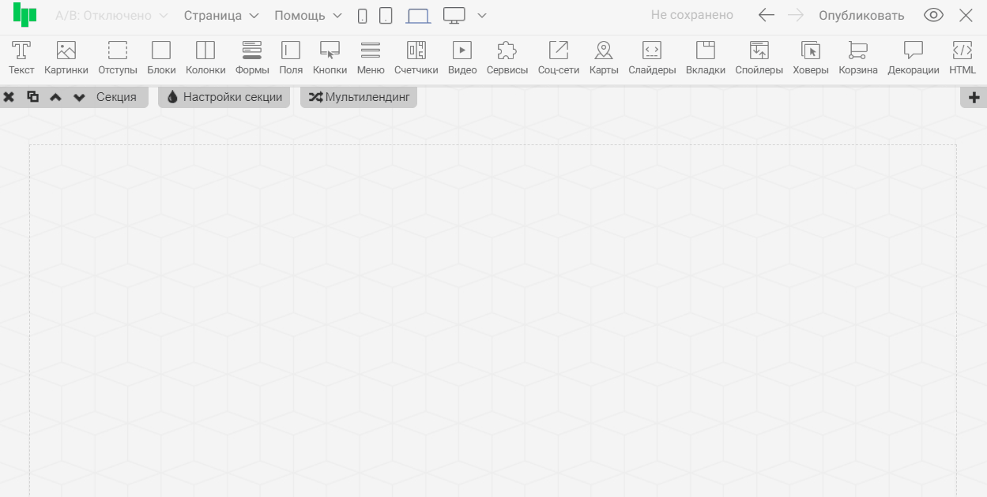The height and width of the screenshot is (497, 987).
Task: Open the A/B: Отключено dropdown
Action: click(x=111, y=16)
